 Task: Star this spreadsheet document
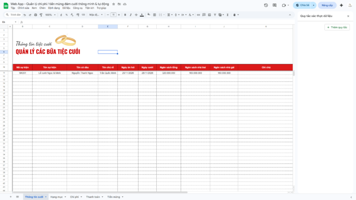tap(114, 4)
